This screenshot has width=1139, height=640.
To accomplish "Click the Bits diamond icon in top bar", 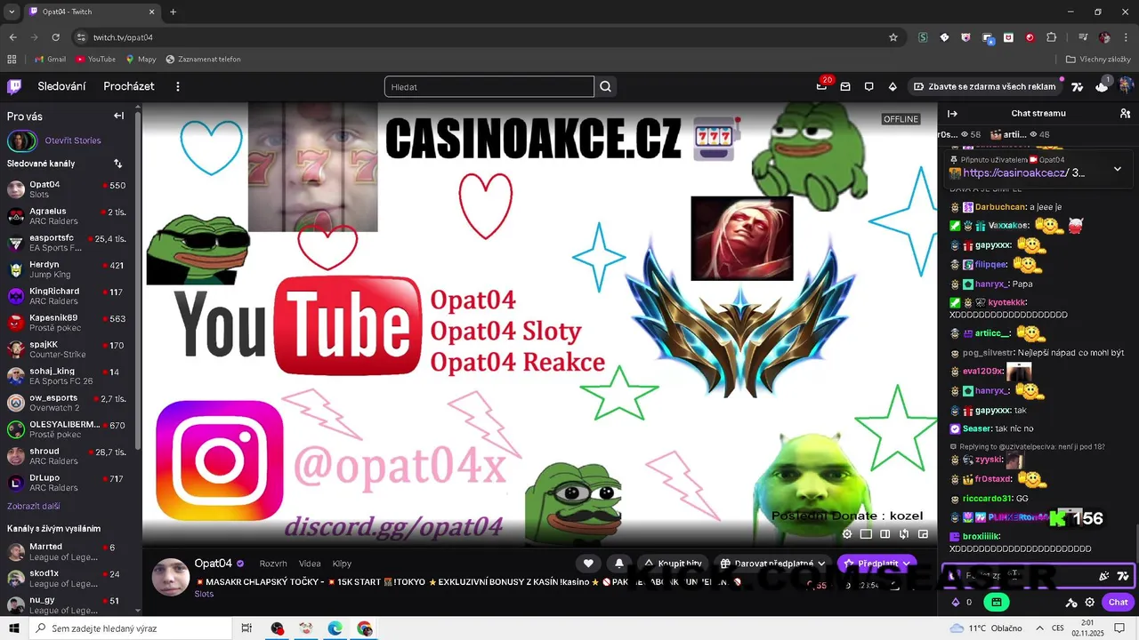I will (893, 86).
